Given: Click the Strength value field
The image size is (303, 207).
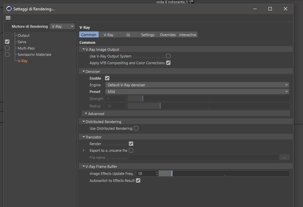Looking at the screenshot, I should pos(115,99).
